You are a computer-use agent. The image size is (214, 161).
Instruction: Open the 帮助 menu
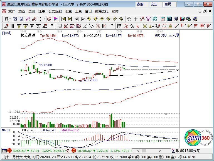point(115,11)
